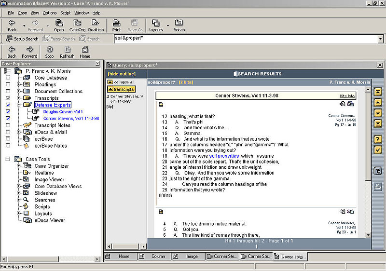Expand the Case Organizer node
Viewport: 386px width, 271px height.
(18, 166)
